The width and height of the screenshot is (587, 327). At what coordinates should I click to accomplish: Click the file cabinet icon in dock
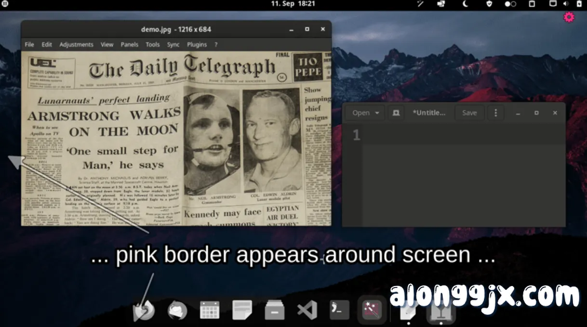coord(275,310)
